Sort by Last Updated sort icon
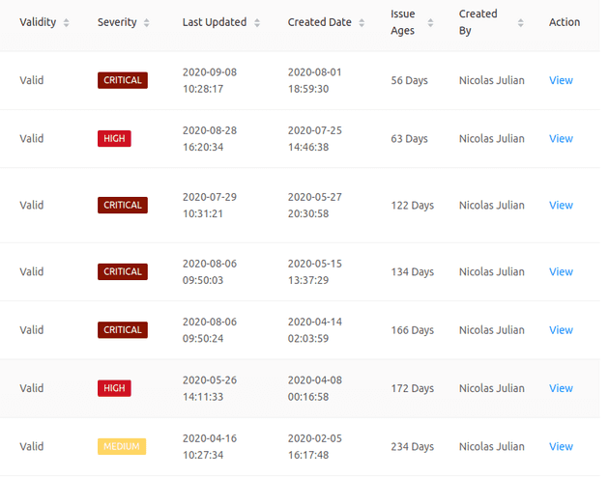The image size is (609, 477). 257,22
